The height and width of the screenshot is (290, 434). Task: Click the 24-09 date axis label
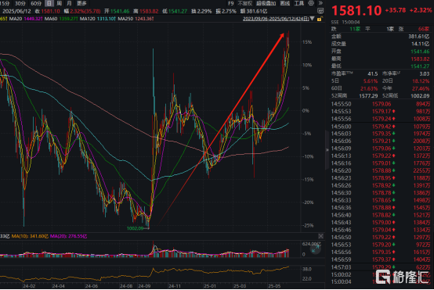[144, 286]
